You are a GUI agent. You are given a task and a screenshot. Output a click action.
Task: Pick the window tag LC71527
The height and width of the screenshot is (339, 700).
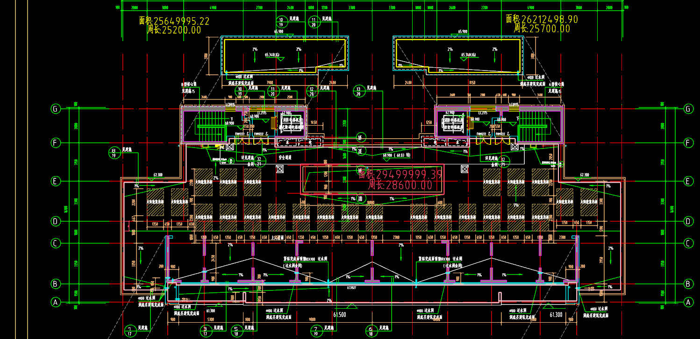tap(352, 288)
